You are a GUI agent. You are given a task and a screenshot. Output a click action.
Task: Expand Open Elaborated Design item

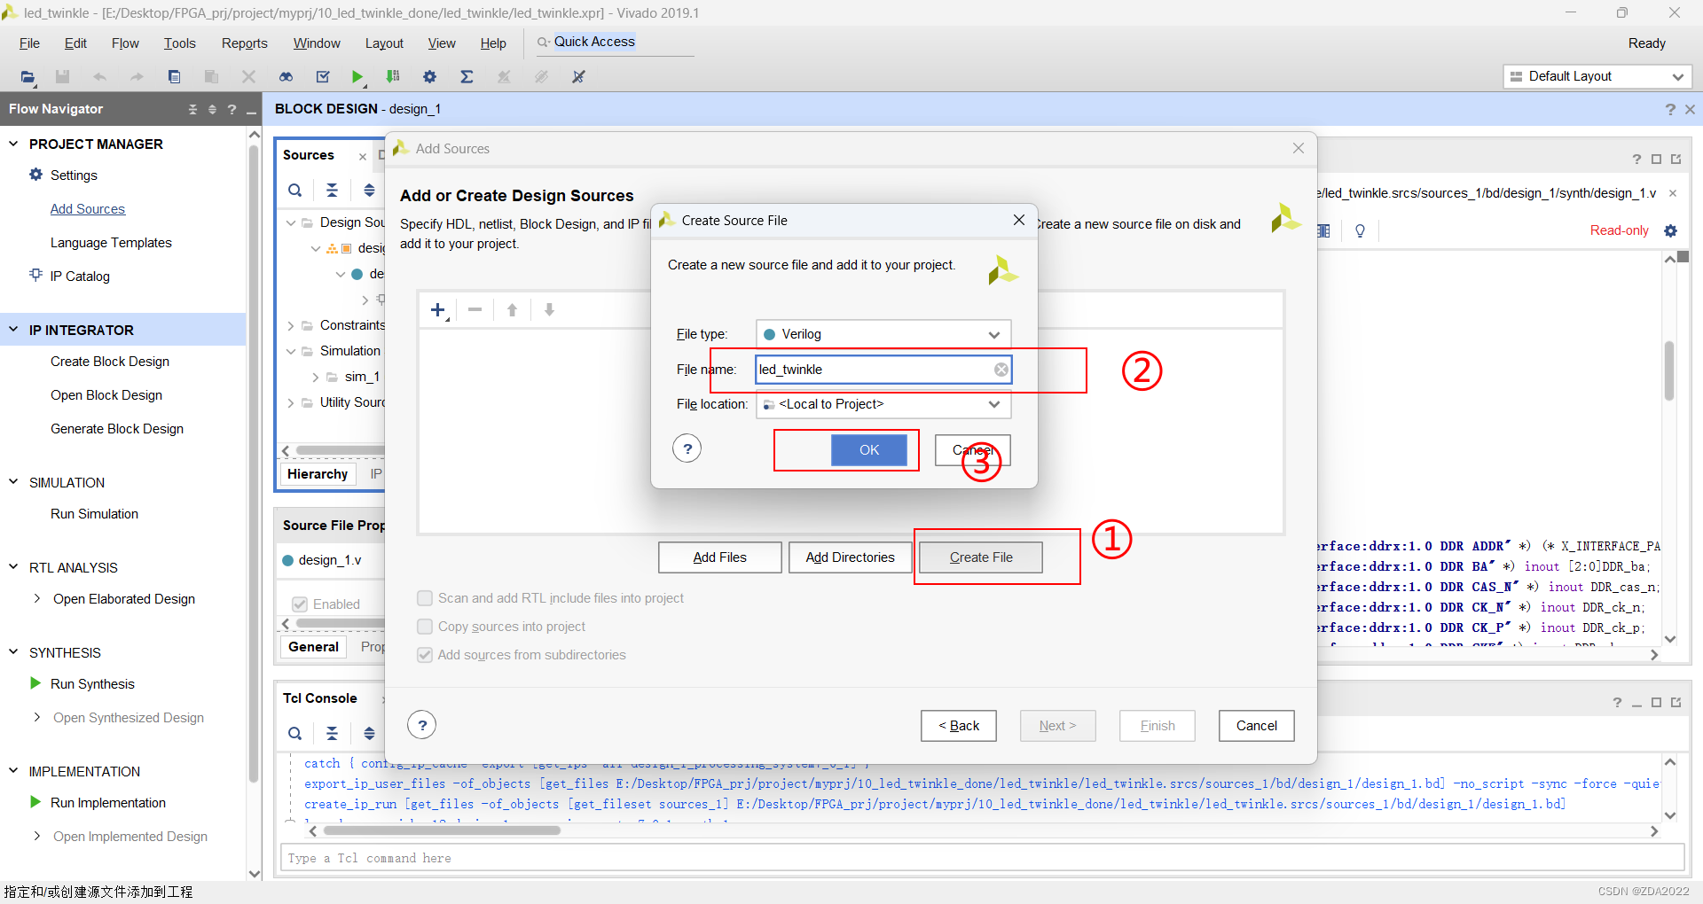[x=36, y=599]
